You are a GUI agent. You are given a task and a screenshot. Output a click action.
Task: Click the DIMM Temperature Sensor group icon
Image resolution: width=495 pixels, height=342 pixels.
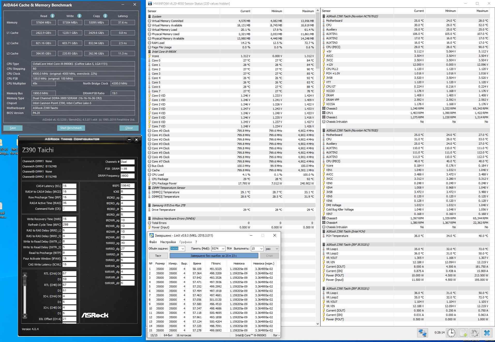[x=149, y=188]
